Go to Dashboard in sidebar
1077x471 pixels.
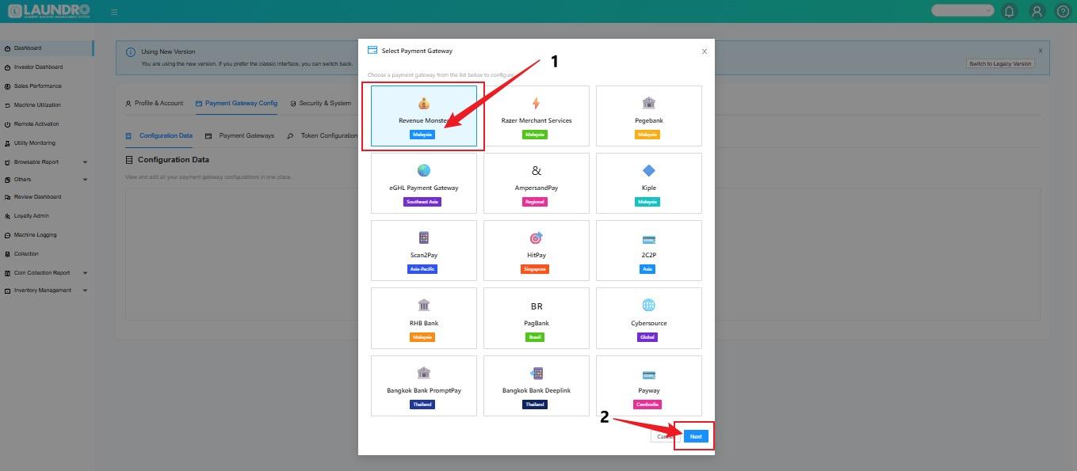(x=47, y=48)
